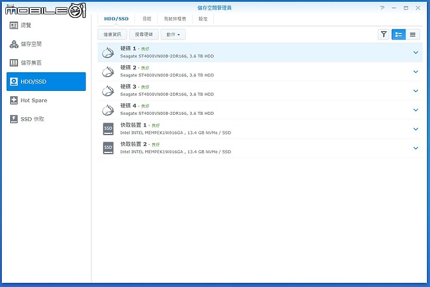430x287 pixels.
Task: Open the 儲存集區 storage pool sidebar icon
Action: [x=14, y=63]
